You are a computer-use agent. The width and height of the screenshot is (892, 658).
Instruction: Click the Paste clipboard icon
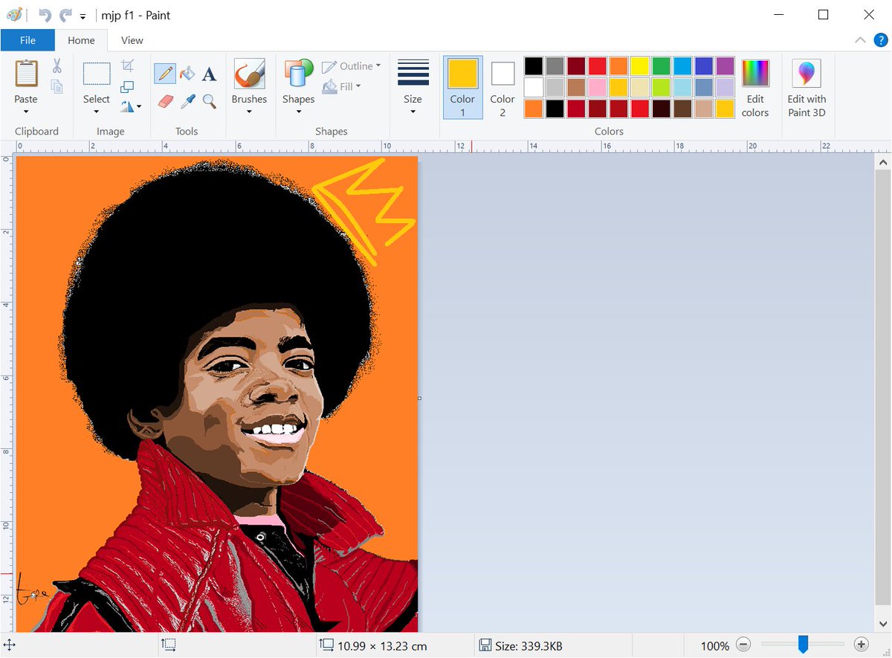click(x=26, y=74)
